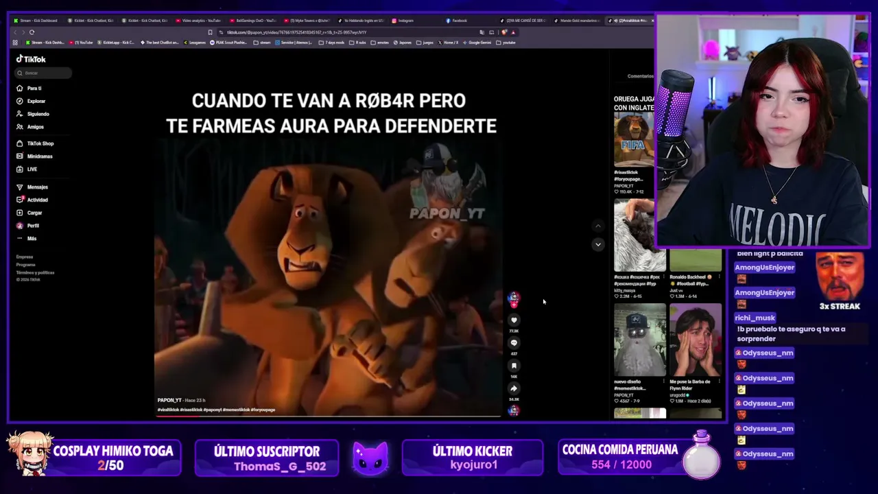878x494 pixels.
Task: Expand the emotes bookmarks folder
Action: 380,43
